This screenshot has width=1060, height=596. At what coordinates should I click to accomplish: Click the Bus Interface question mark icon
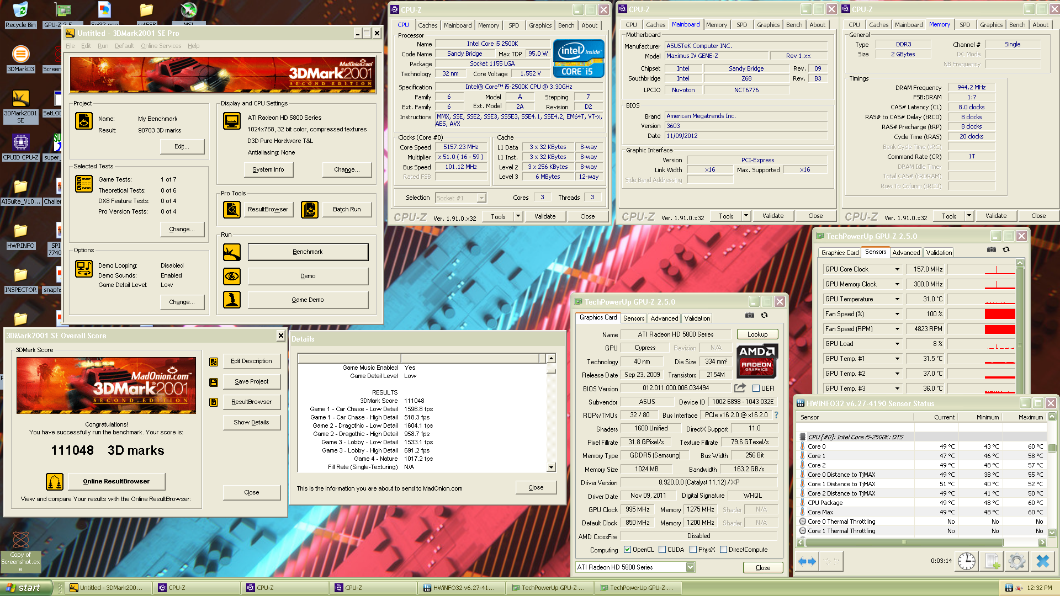coord(776,415)
